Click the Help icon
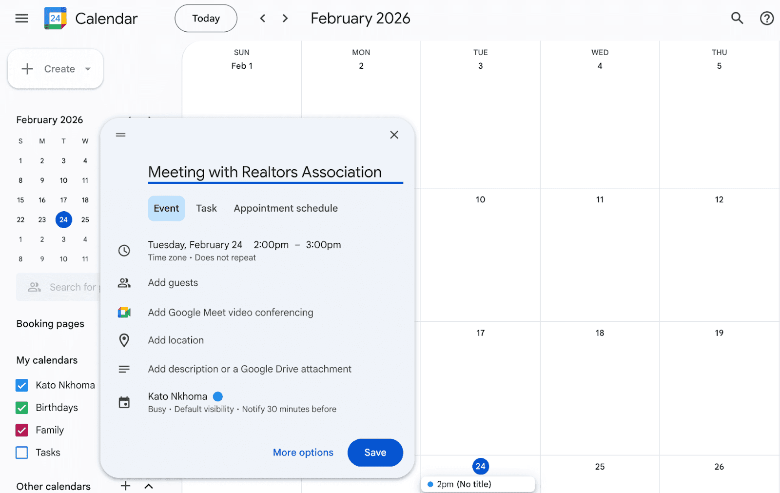780x493 pixels. (x=766, y=18)
